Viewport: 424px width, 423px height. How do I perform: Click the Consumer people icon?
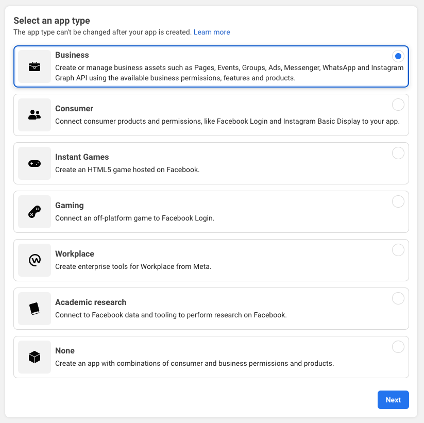(34, 115)
